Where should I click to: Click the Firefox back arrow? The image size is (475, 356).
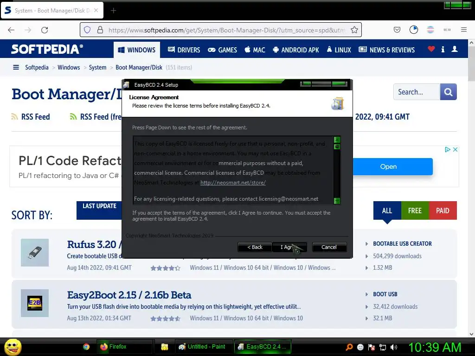(x=11, y=30)
